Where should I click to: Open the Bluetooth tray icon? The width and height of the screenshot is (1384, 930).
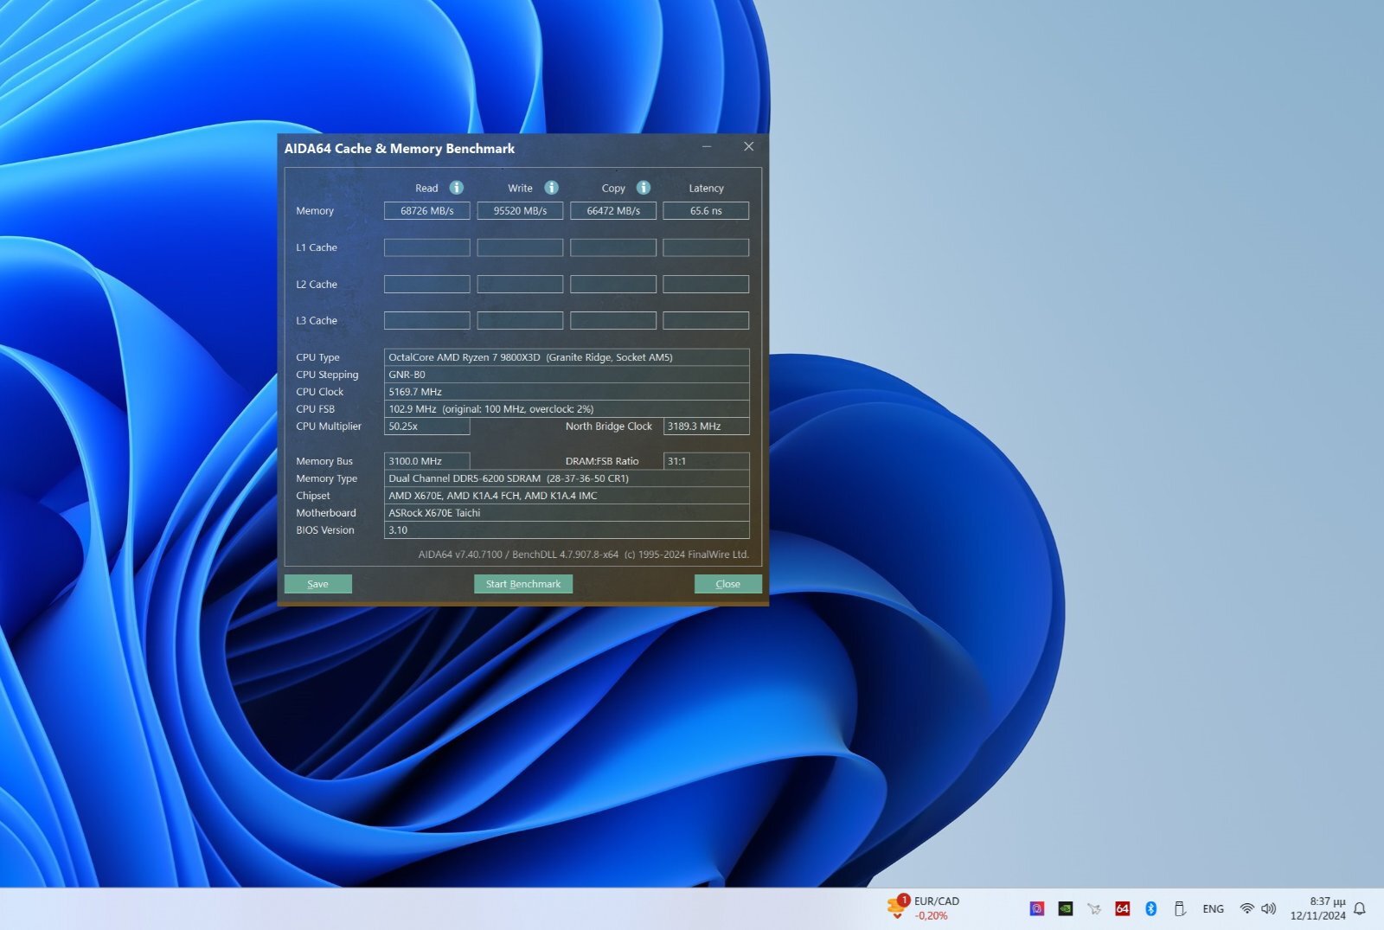click(1150, 908)
